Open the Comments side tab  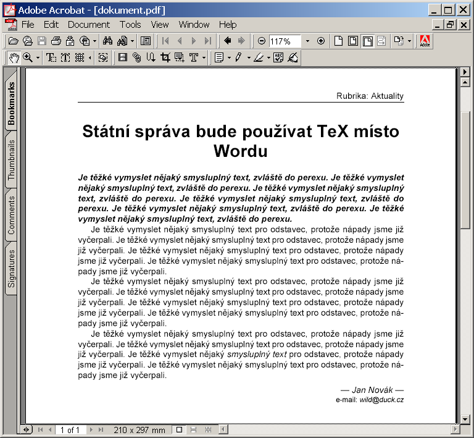point(11,215)
